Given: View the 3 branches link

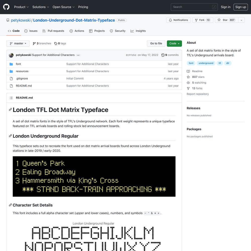Looking at the screenshot, I should (x=42, y=43).
